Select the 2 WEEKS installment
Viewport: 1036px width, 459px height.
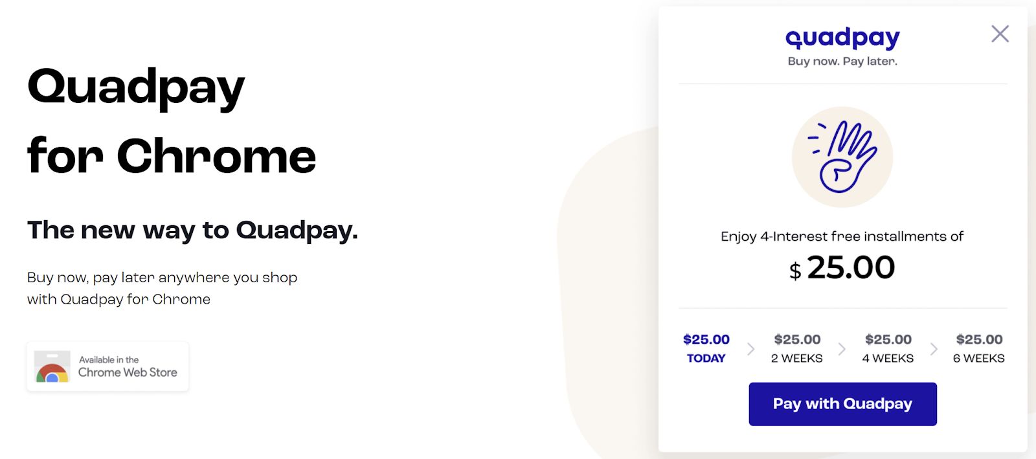pos(797,348)
